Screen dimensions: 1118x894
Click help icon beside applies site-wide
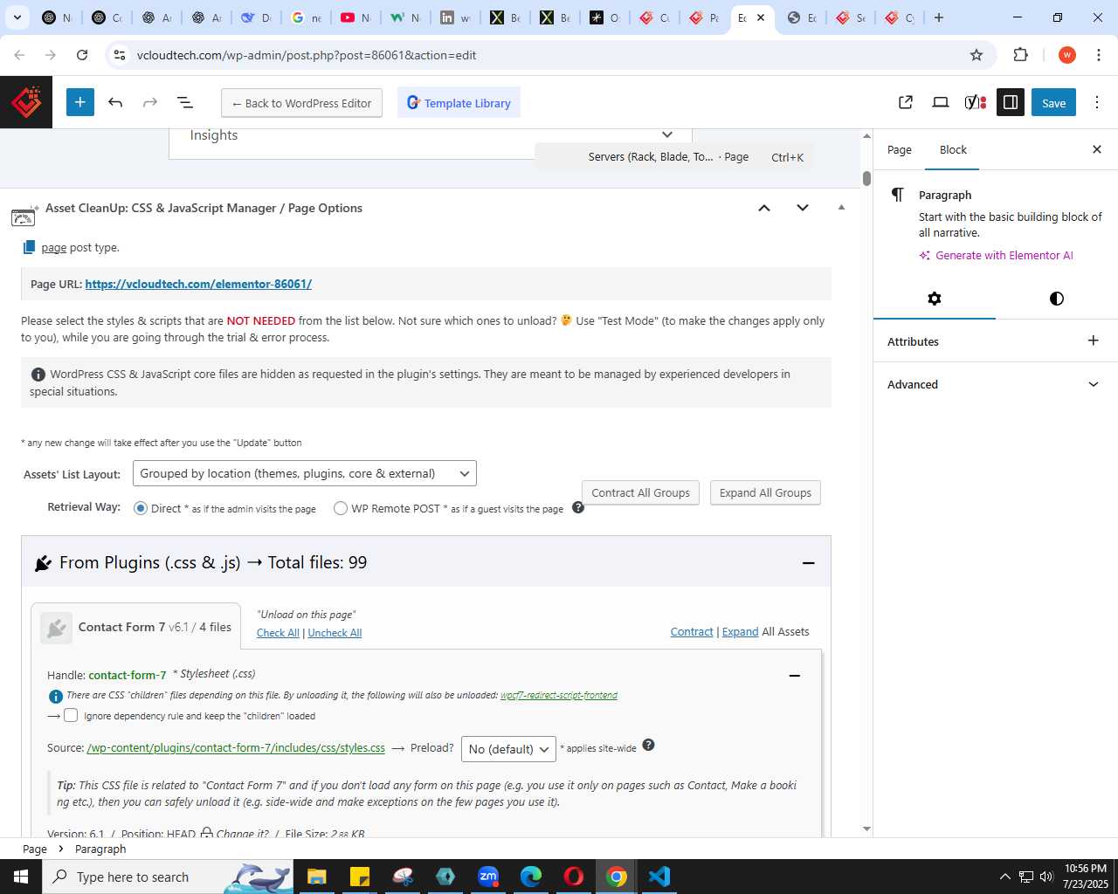pos(648,745)
